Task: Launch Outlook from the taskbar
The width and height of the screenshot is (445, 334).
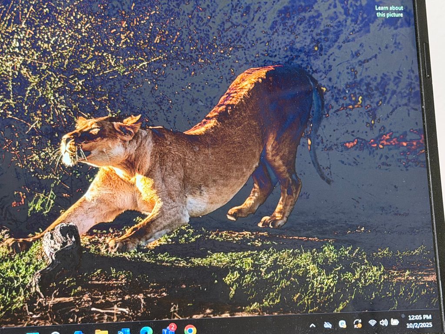Action: pos(124,332)
